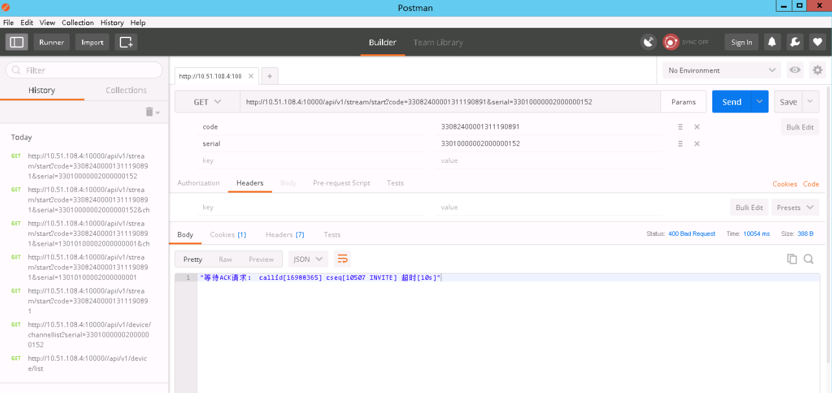Open the JSON format dropdown
The image size is (832, 393).
tap(308, 259)
